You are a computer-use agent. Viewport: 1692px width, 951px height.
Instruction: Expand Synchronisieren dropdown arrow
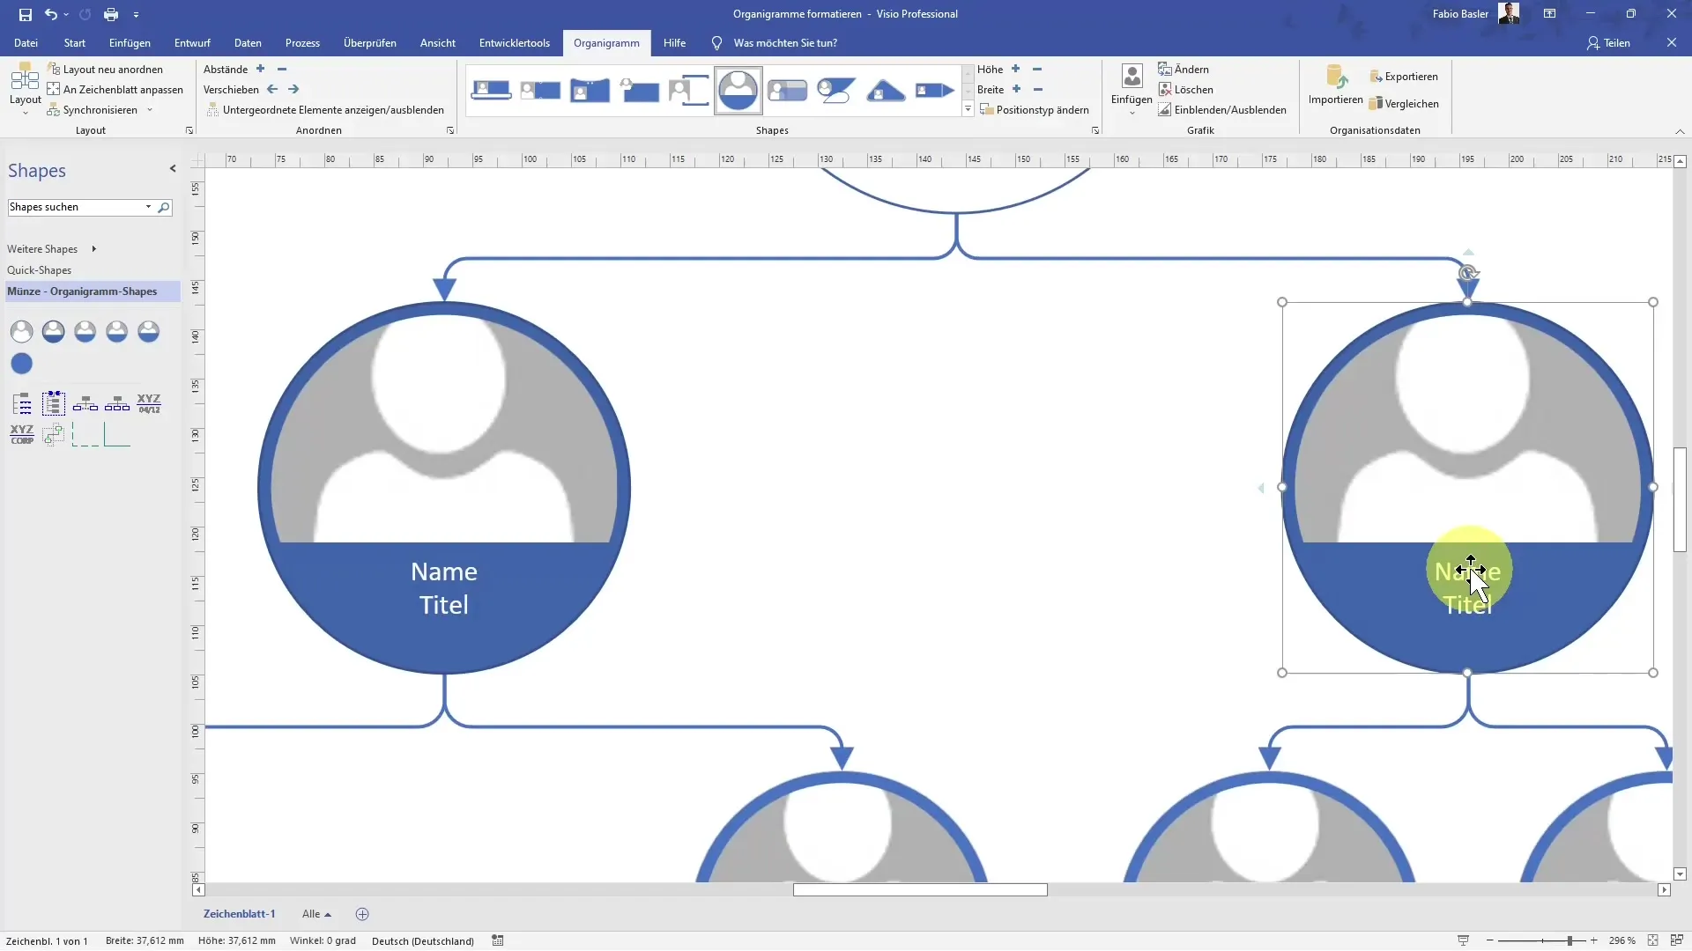150,110
